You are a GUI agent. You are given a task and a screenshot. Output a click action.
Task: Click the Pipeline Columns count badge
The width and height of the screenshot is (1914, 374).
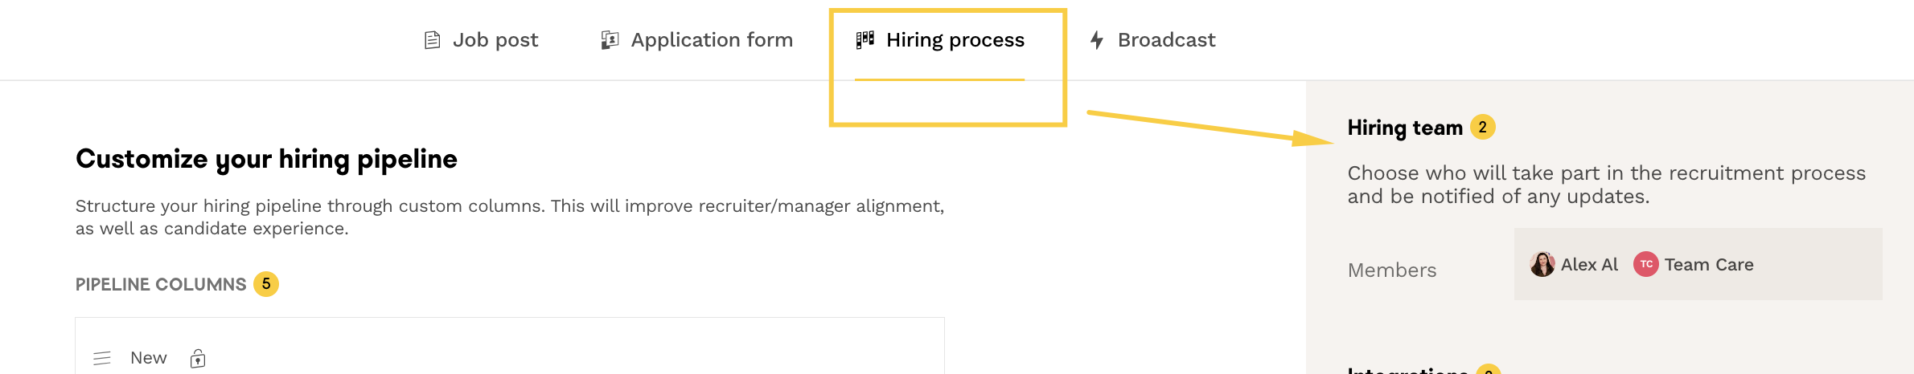click(266, 284)
